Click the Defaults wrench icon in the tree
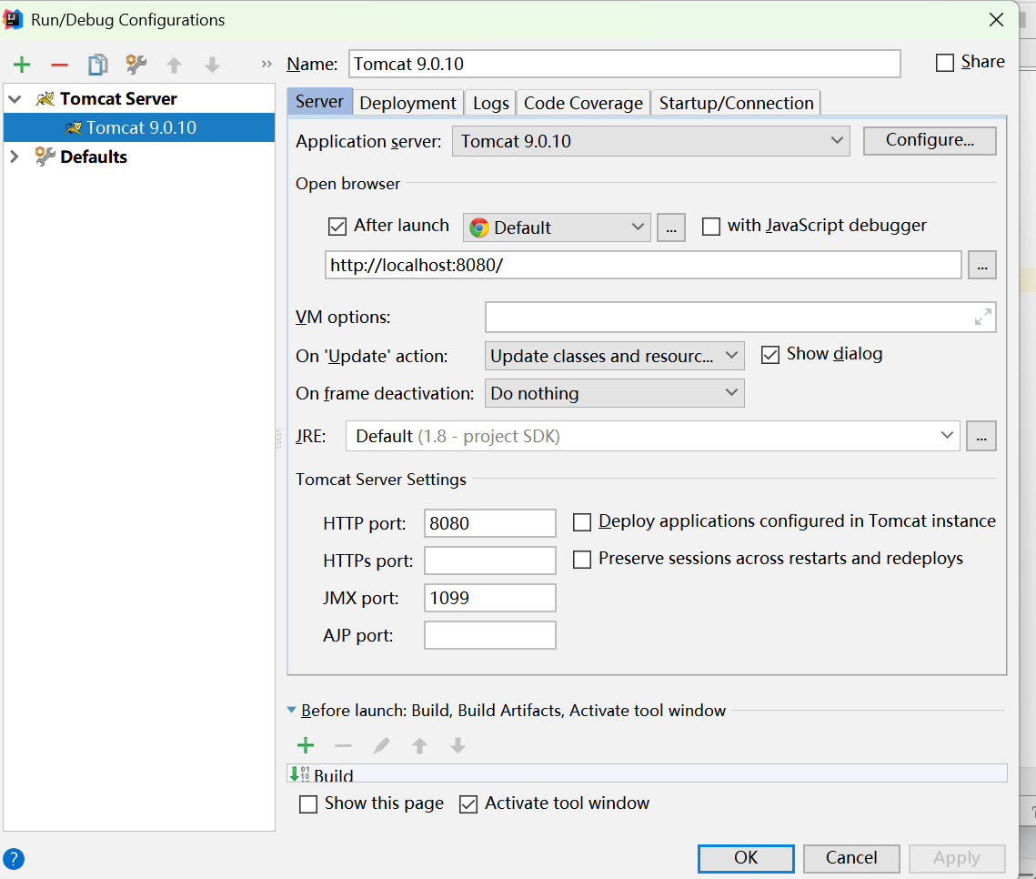Viewport: 1036px width, 879px height. pos(45,157)
